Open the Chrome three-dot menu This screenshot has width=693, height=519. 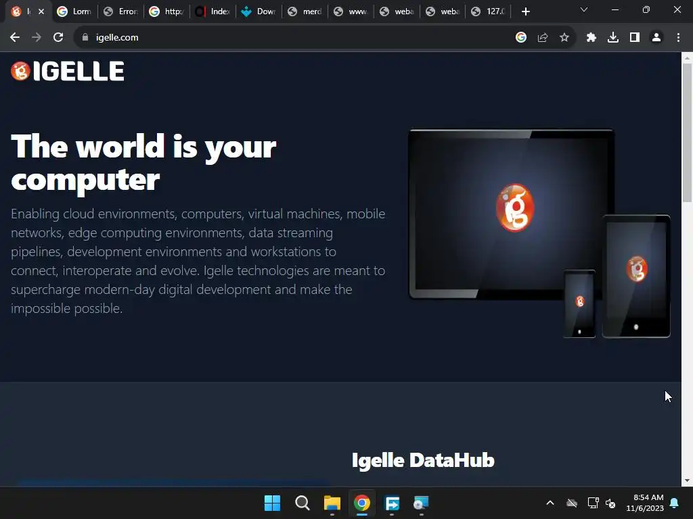[678, 38]
